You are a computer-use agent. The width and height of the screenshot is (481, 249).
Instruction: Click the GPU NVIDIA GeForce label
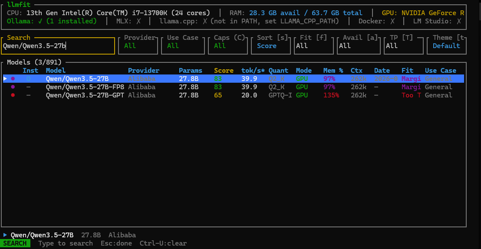pyautogui.click(x=423, y=13)
